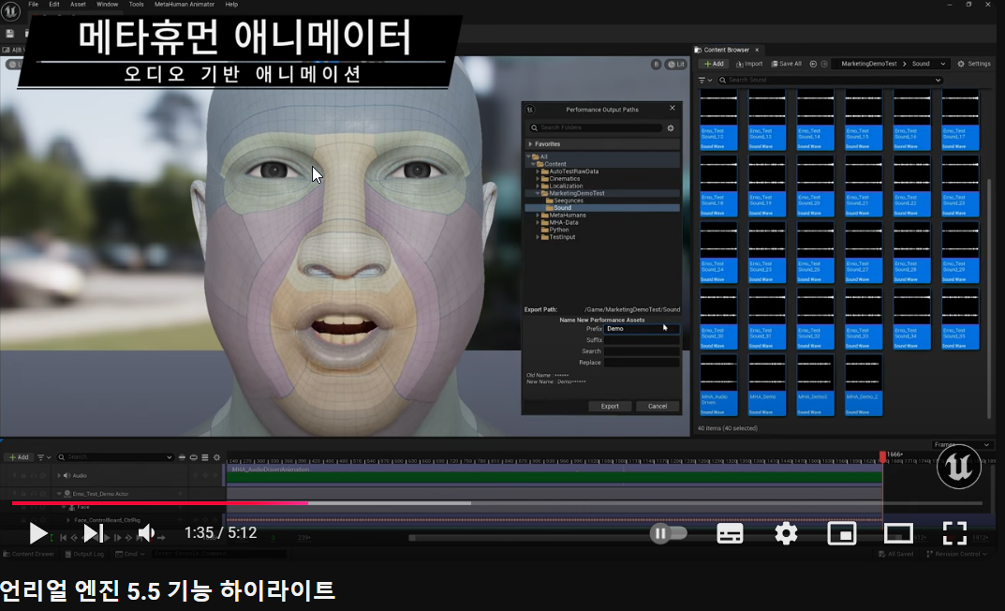Click Add in the Content Browser

(x=714, y=64)
